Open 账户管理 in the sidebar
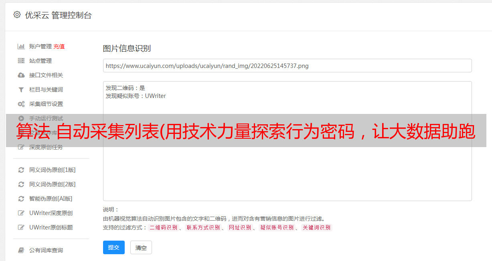 pyautogui.click(x=40, y=46)
